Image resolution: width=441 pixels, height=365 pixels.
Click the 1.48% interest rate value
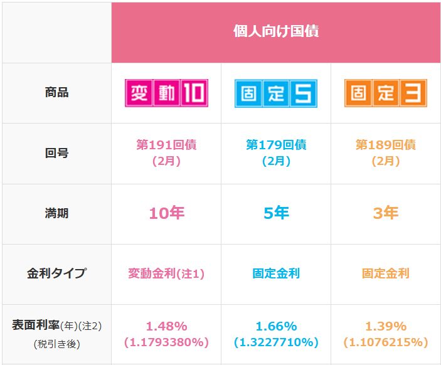pyautogui.click(x=166, y=326)
